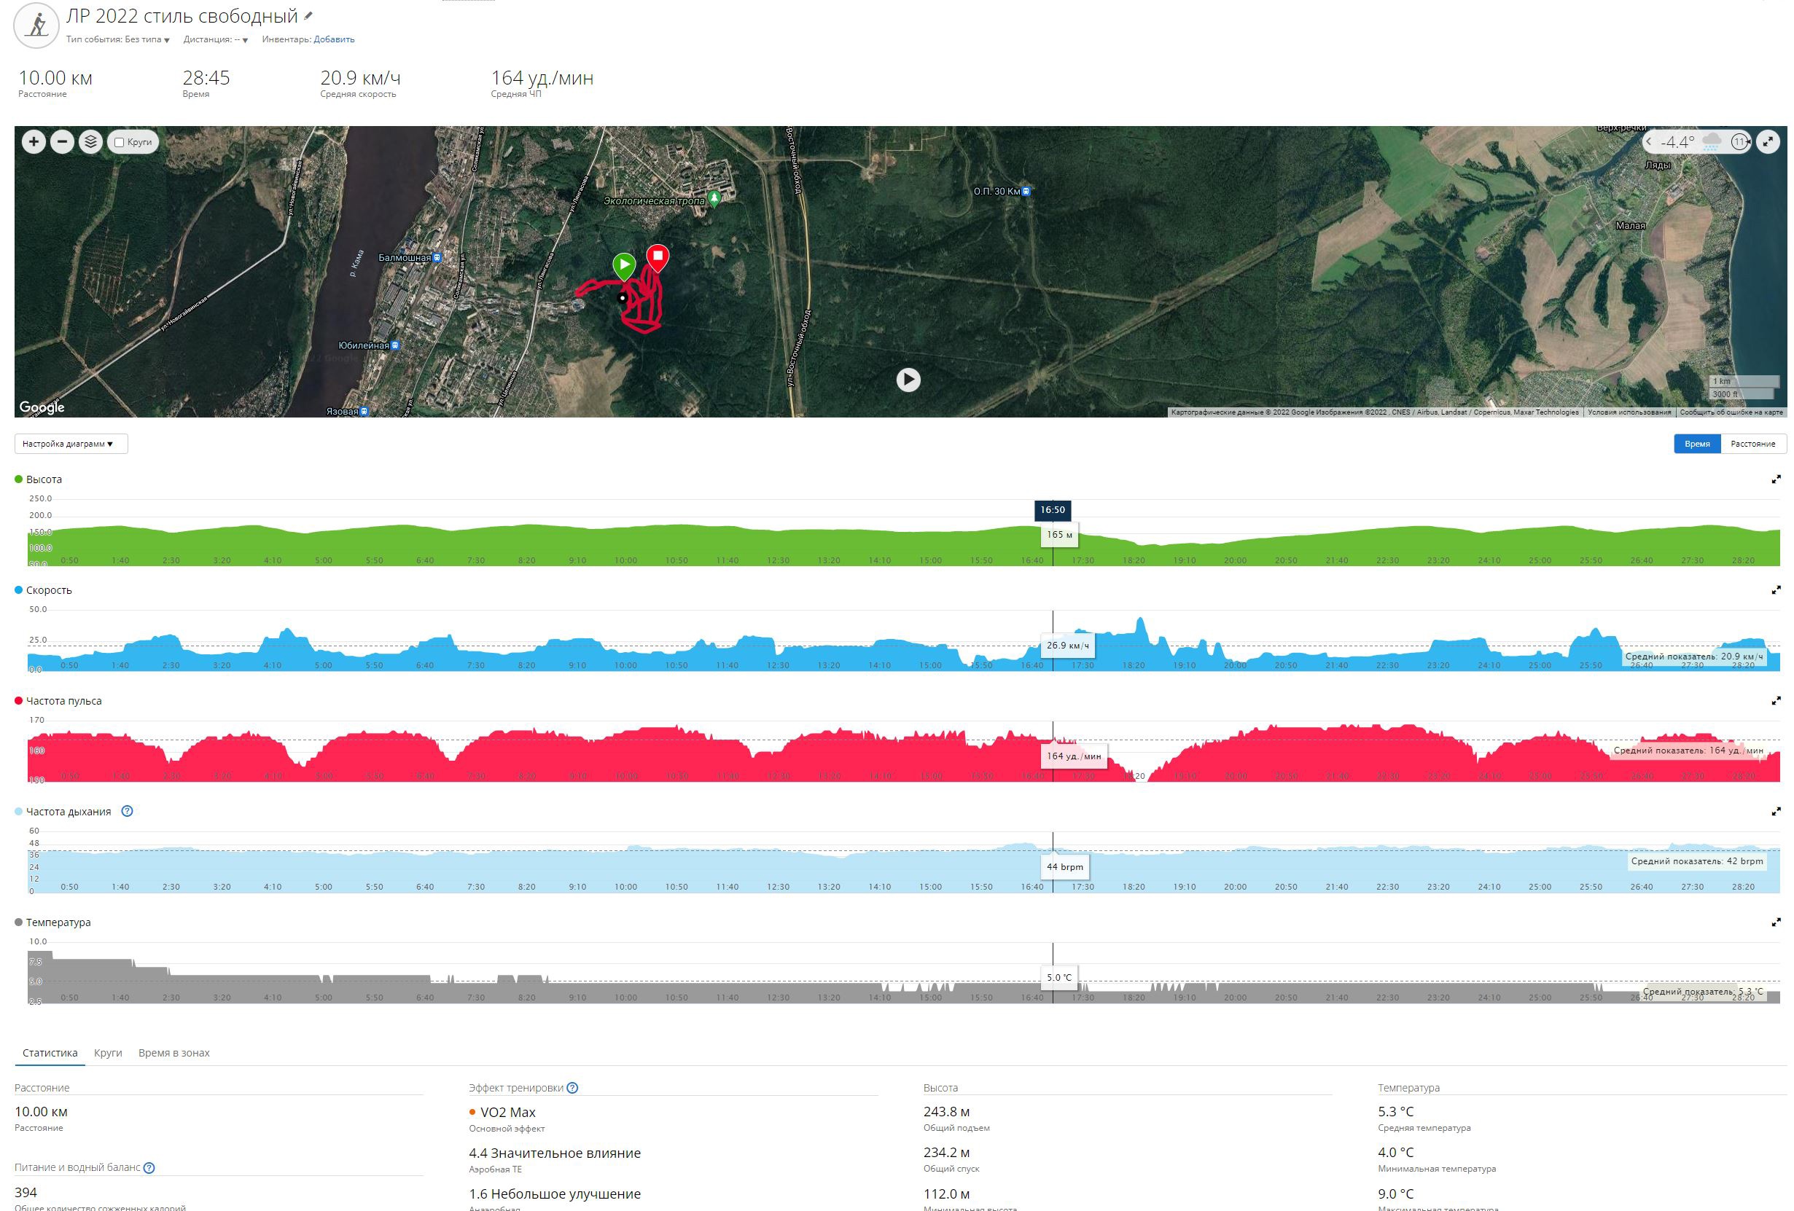Click the pencil edit icon beside the title

tap(309, 16)
